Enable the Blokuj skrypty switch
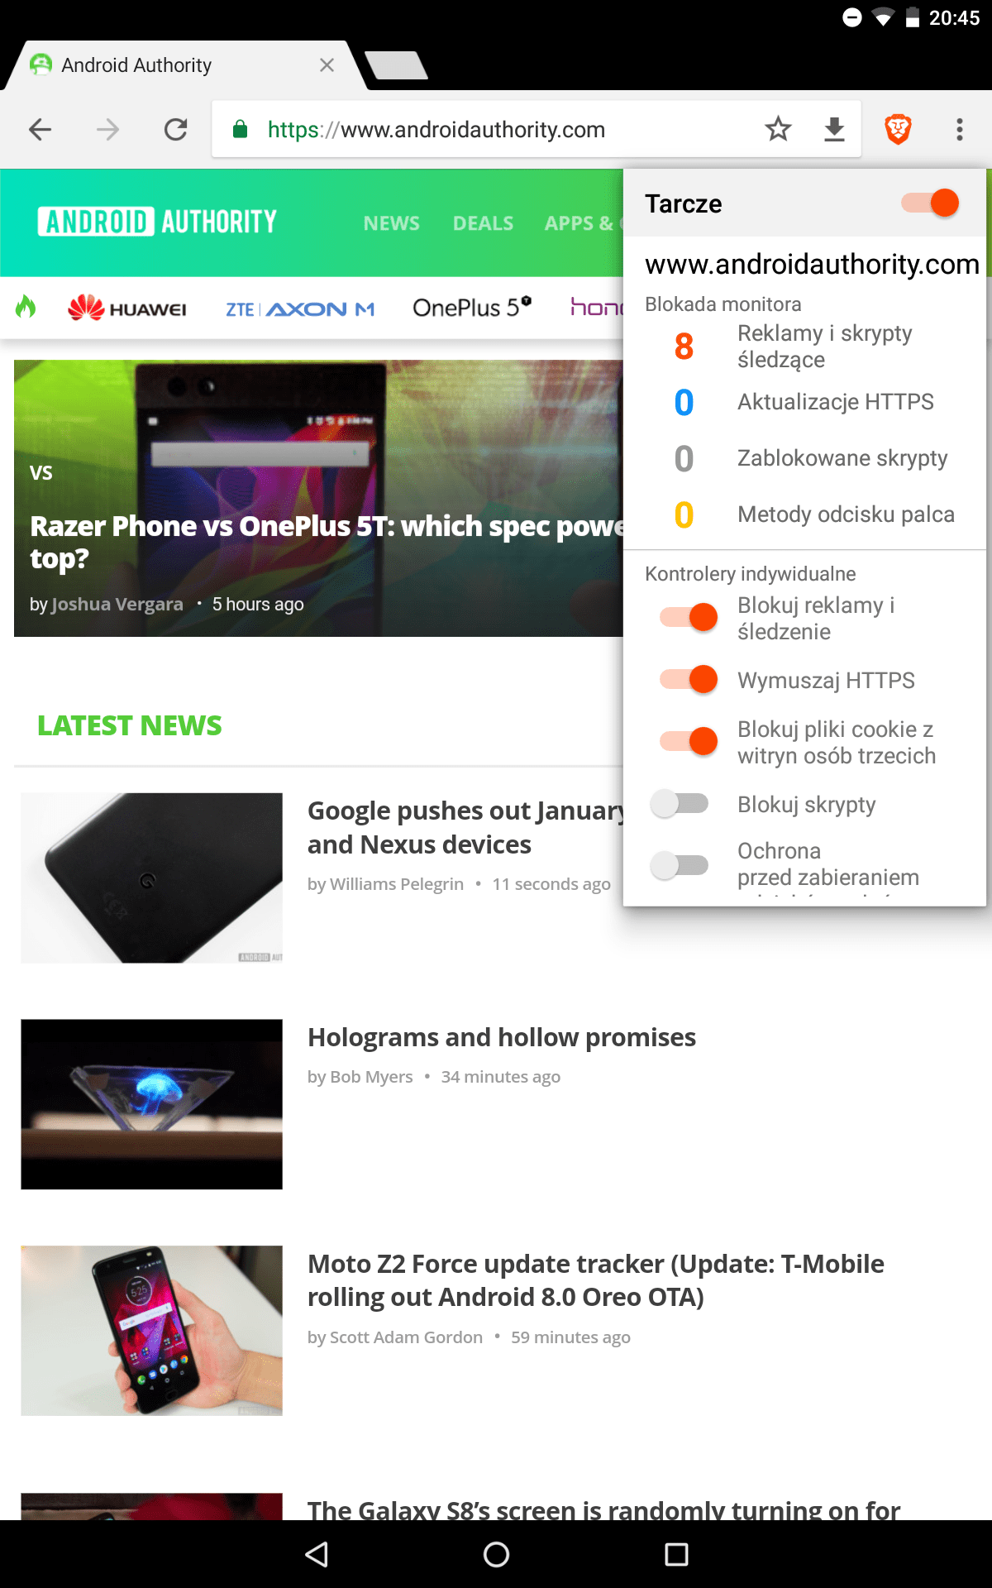Image resolution: width=992 pixels, height=1588 pixels. point(680,804)
